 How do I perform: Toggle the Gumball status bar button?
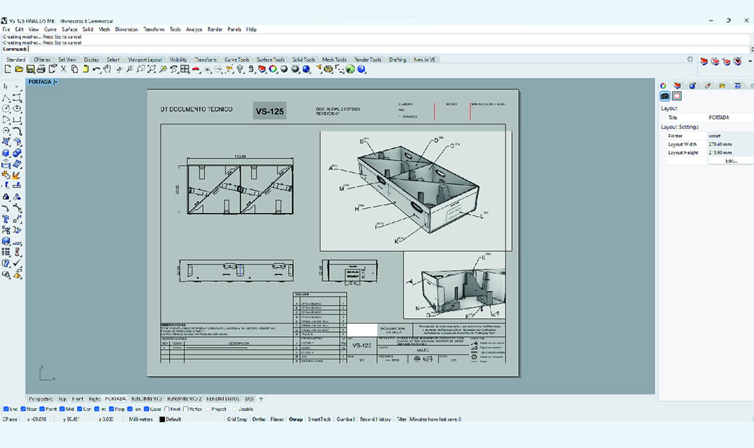345,419
